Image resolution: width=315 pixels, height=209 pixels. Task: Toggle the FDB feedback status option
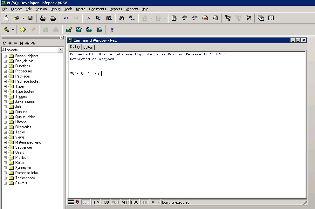pos(106,202)
